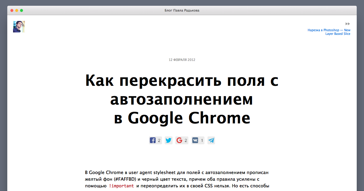The height and width of the screenshot is (191, 364).
Task: Click the VK share counter showing 1
Action: coord(202,141)
